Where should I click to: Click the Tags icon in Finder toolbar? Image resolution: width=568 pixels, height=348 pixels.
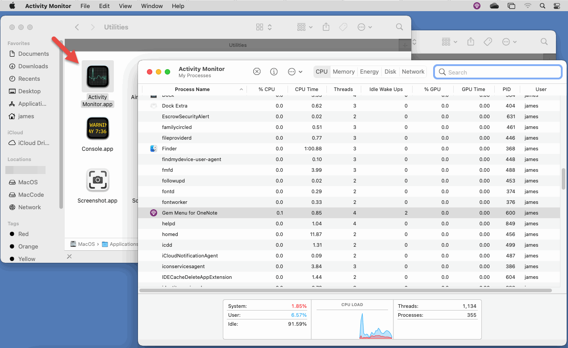343,27
